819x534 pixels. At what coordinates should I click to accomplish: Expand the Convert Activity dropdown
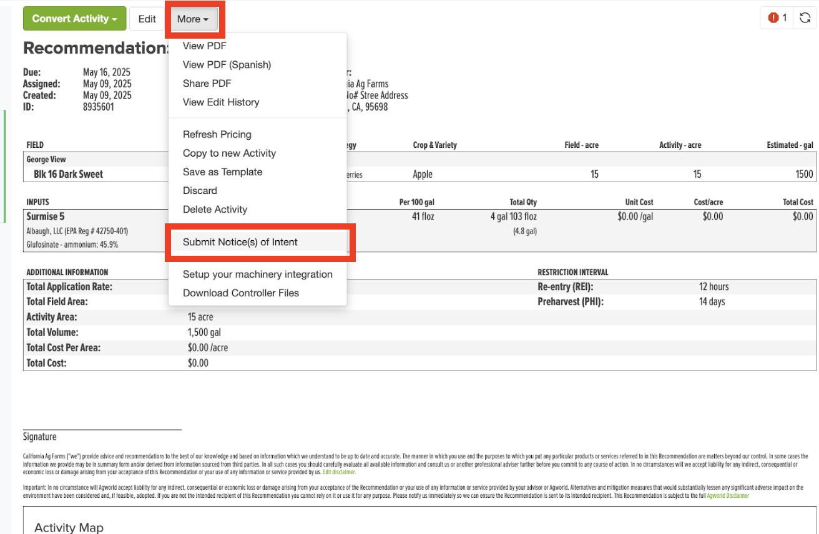(x=74, y=19)
